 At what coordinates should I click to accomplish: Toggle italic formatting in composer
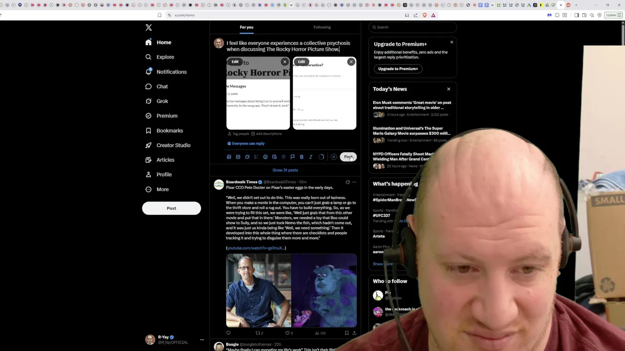311,157
